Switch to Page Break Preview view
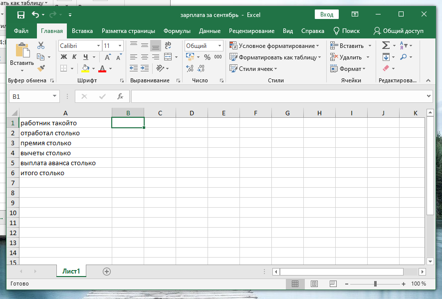 tap(333, 284)
